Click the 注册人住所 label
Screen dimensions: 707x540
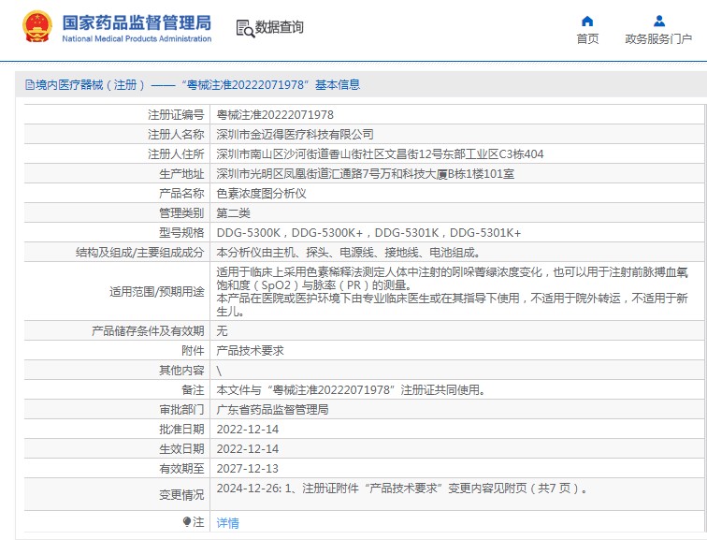tap(176, 154)
